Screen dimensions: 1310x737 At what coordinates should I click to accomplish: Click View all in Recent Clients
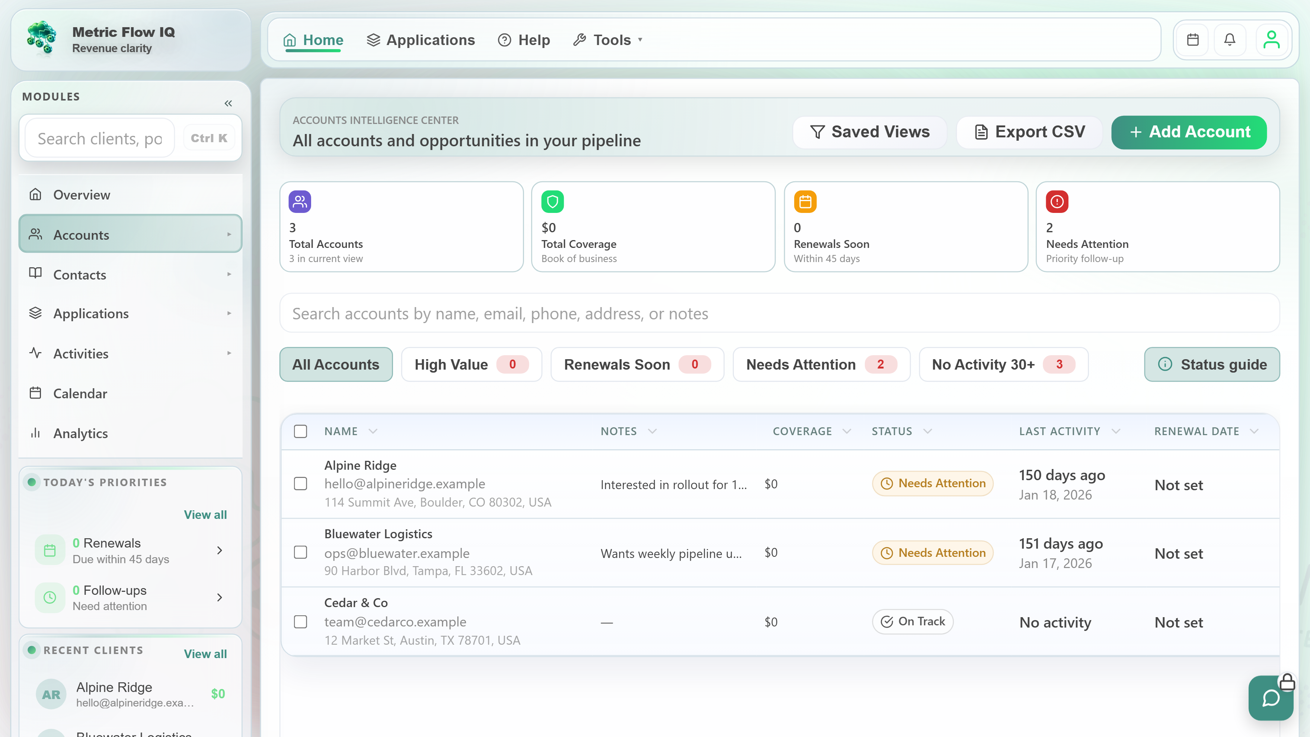coord(205,654)
